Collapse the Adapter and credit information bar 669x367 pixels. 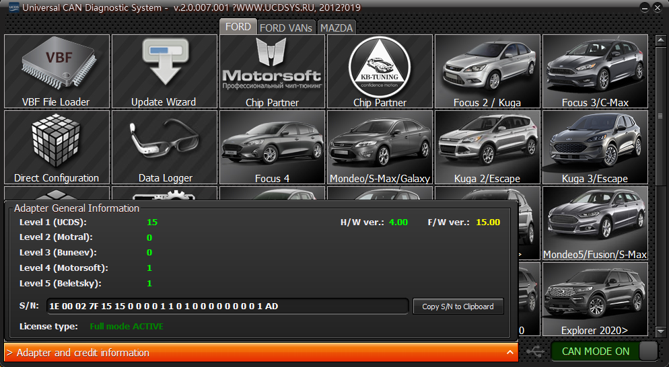[261, 352]
